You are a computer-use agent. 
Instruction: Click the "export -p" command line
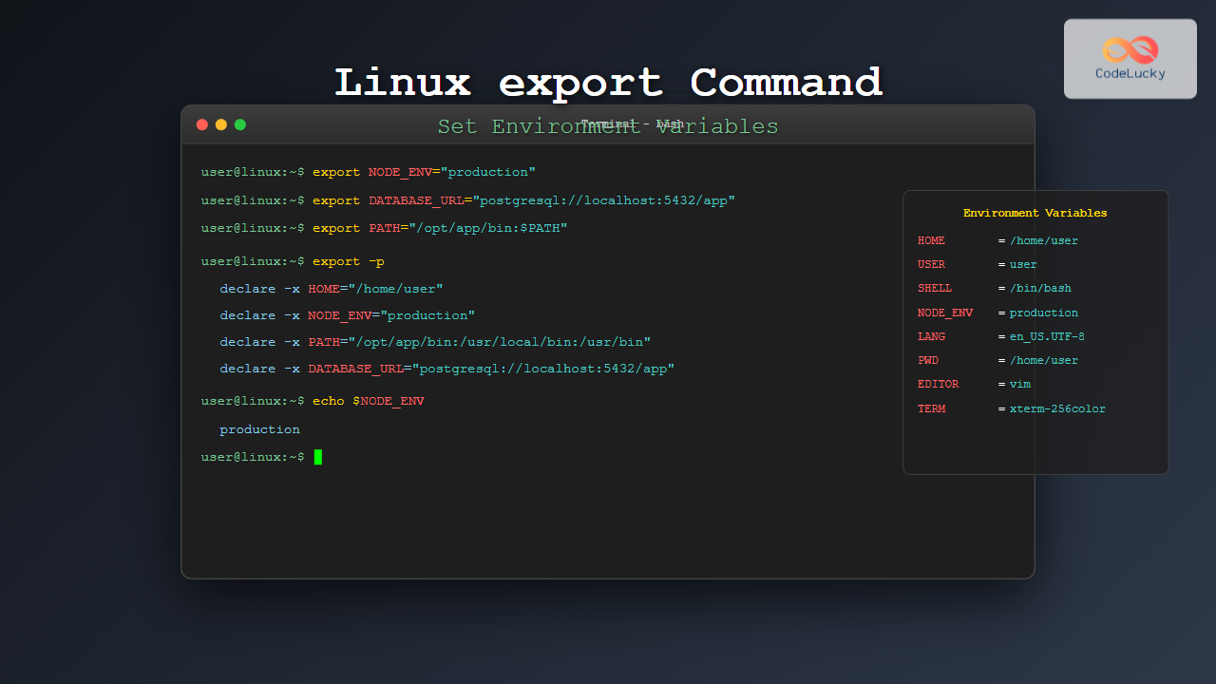(293, 261)
